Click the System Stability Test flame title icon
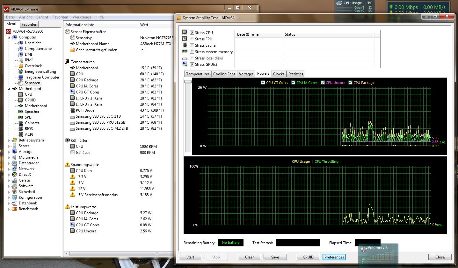The image size is (458, 268). (179, 18)
